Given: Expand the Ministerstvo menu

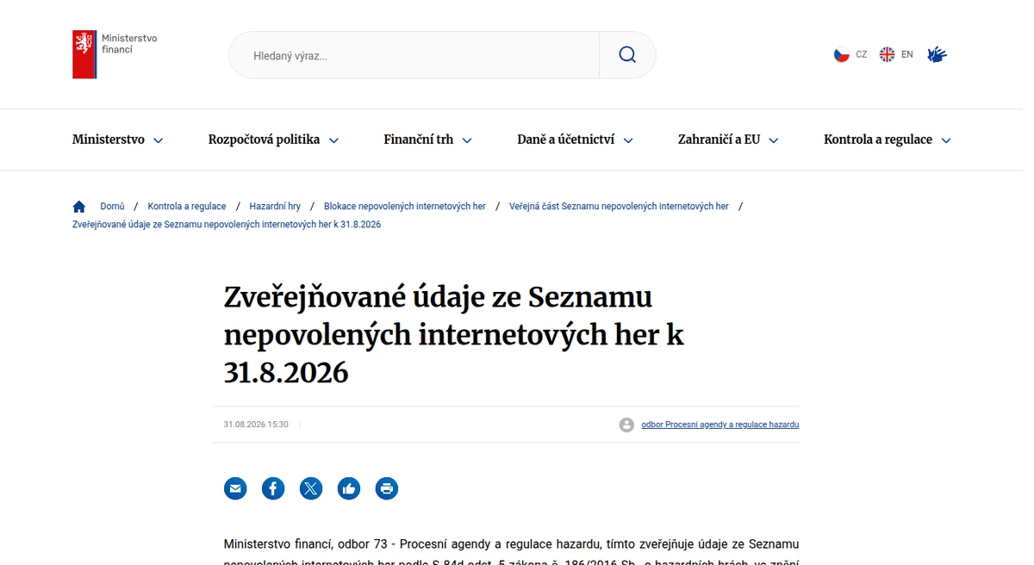Looking at the screenshot, I should point(118,140).
